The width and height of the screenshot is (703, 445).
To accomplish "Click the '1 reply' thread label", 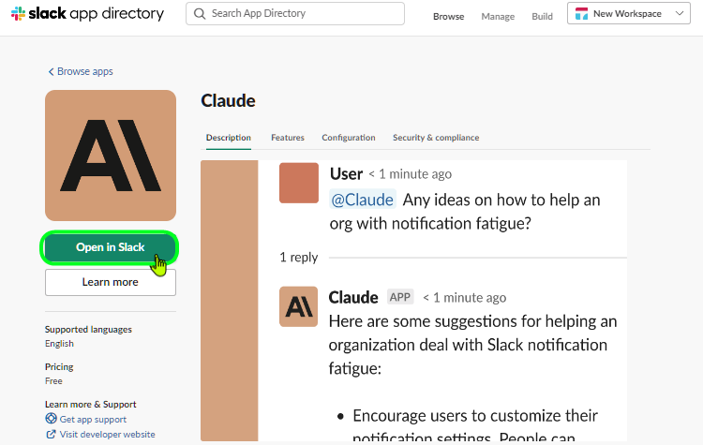I will 299,258.
